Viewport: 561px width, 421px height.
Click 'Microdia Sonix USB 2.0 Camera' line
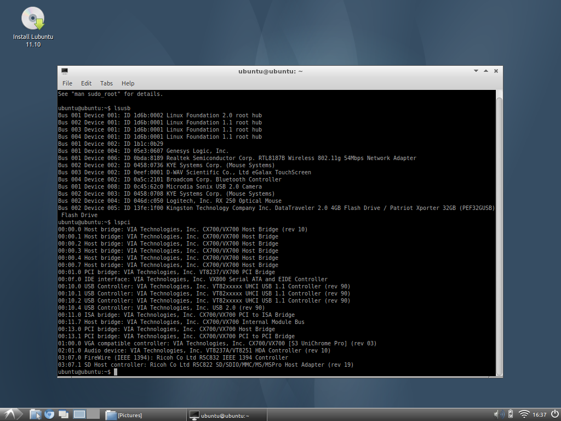coord(160,186)
